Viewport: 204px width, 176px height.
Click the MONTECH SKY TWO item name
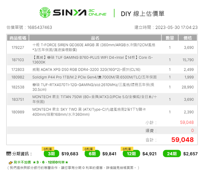click(89, 112)
